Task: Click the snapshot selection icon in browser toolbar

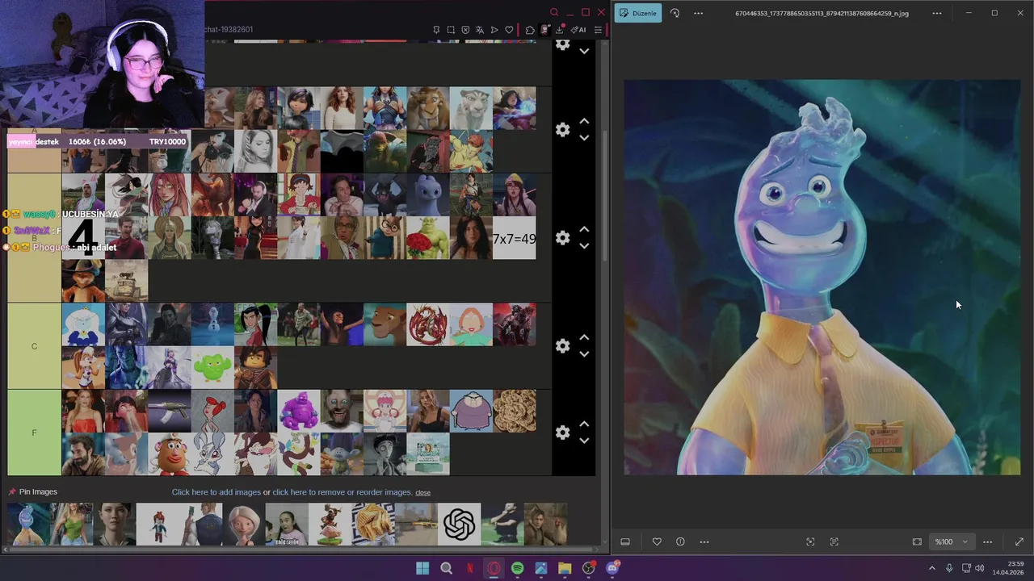Action: tap(451, 30)
